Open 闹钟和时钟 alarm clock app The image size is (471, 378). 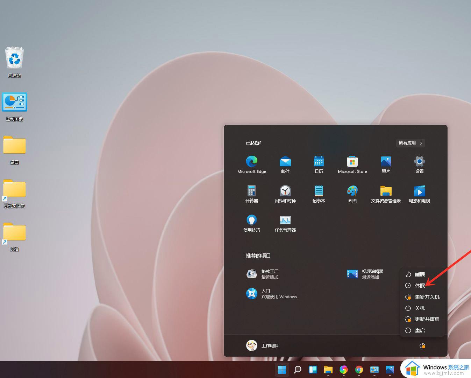pos(285,194)
